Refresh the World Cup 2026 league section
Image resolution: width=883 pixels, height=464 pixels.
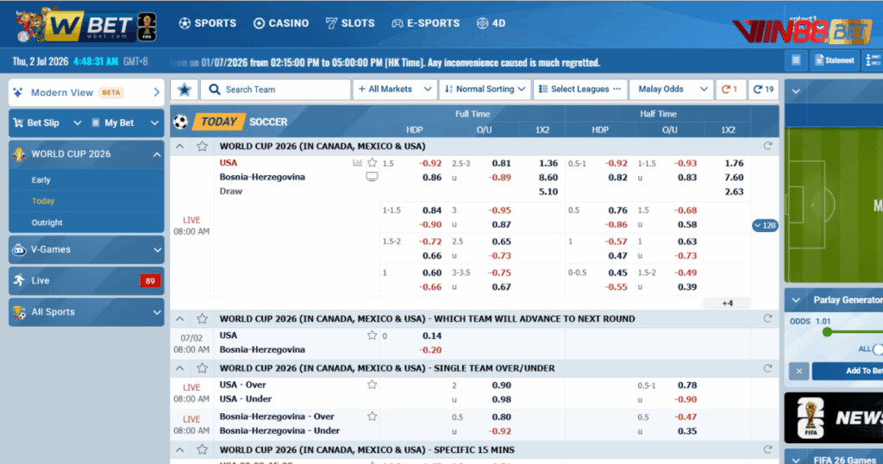767,146
